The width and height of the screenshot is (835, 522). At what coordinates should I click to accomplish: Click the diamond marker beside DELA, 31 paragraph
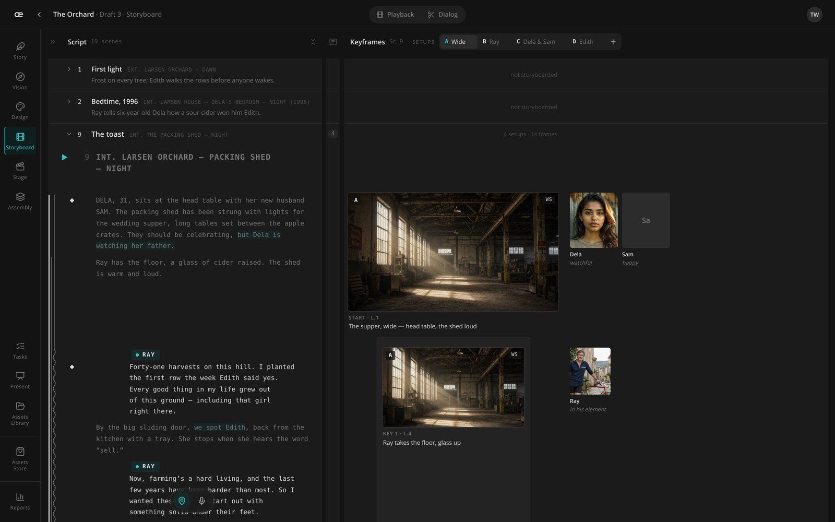72,200
